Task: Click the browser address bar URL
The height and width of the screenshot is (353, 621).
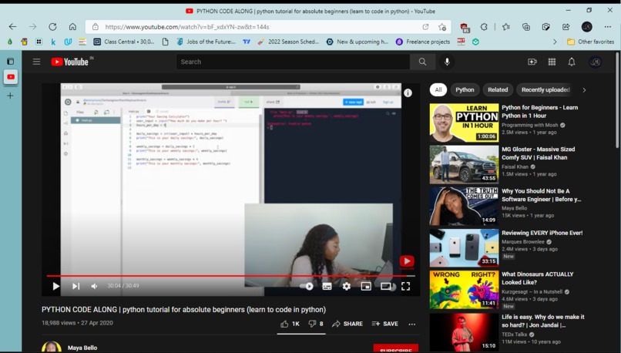Action: [x=187, y=27]
